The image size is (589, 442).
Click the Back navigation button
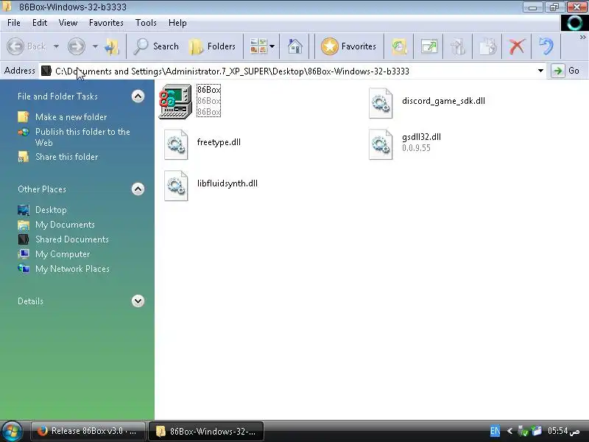[27, 46]
